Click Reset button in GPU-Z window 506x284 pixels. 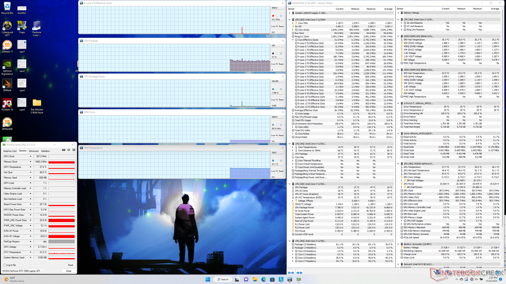pos(70,265)
